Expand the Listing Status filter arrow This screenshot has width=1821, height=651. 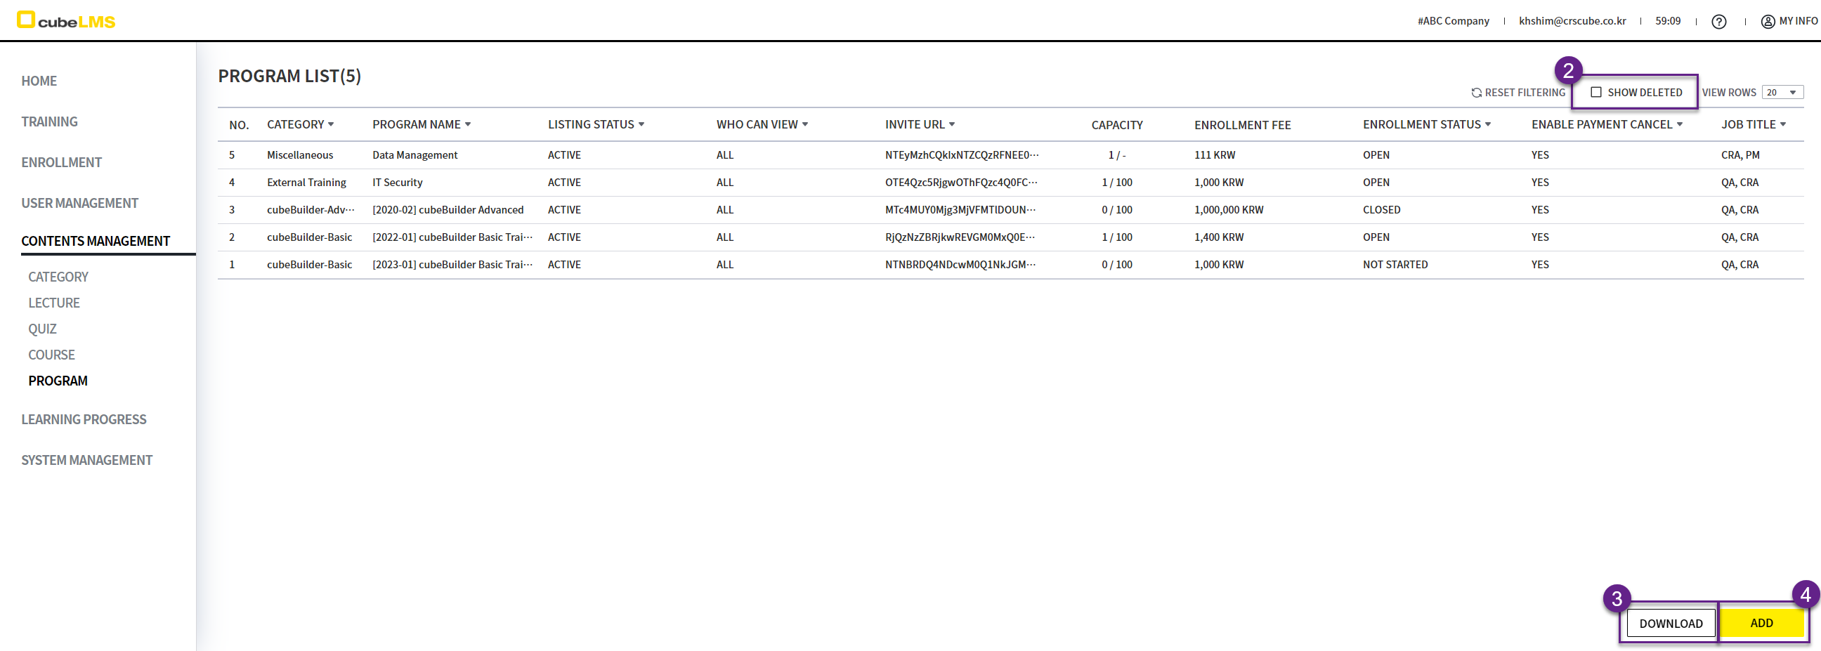pyautogui.click(x=641, y=124)
